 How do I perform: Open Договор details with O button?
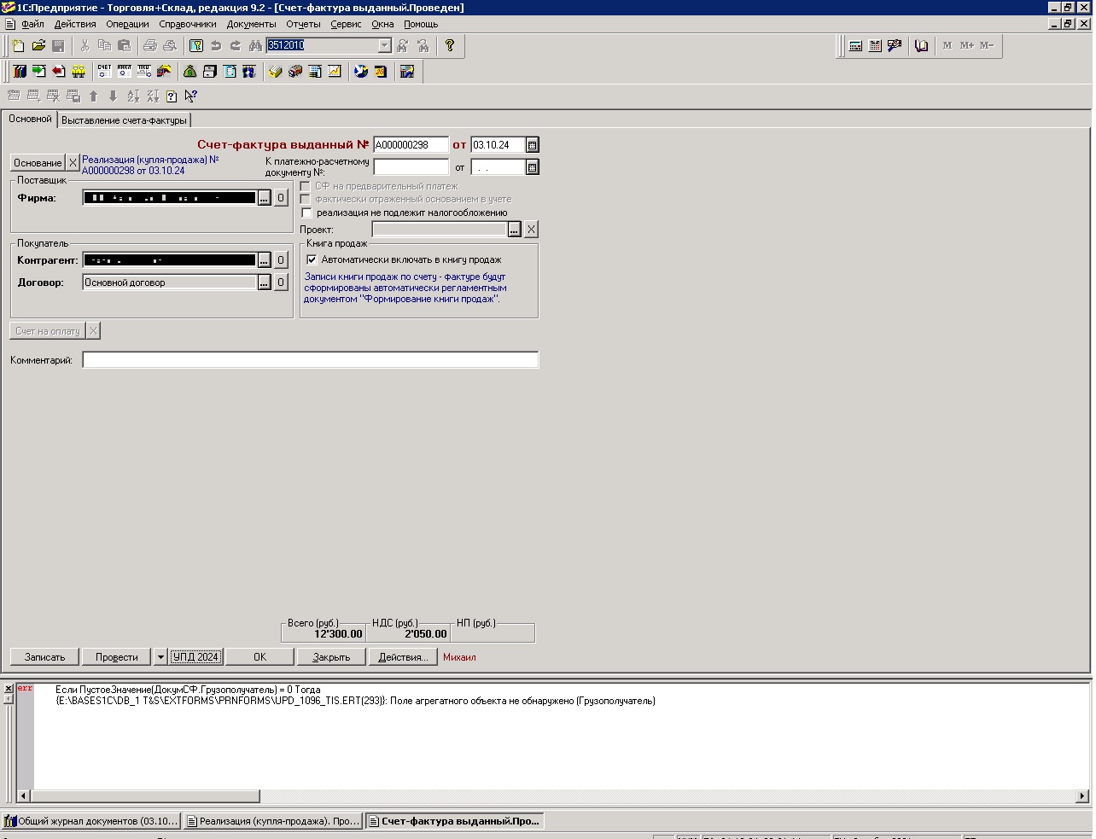click(x=280, y=283)
